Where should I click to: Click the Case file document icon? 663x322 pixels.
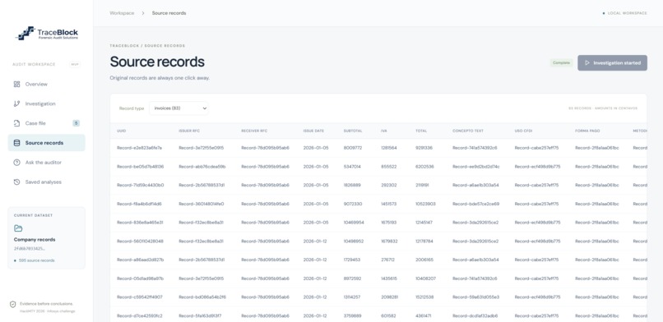pos(17,123)
